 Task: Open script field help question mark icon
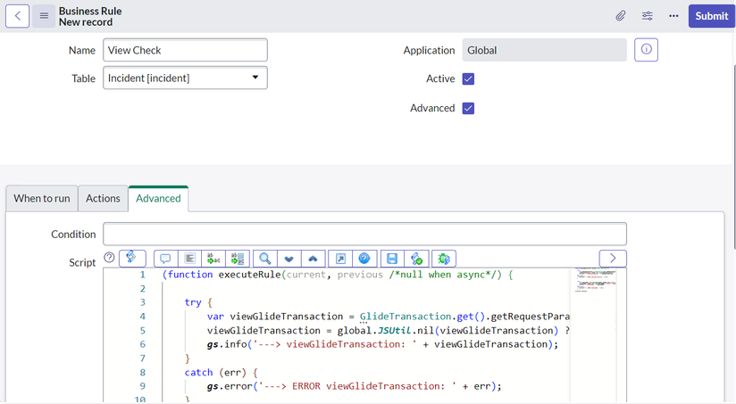click(x=109, y=258)
